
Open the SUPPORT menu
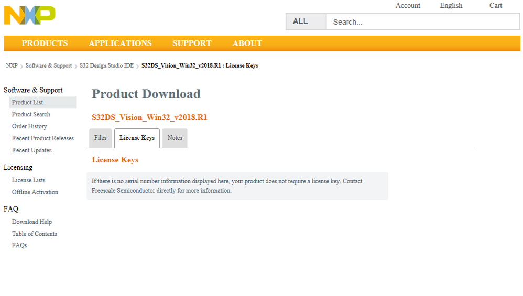tap(192, 43)
